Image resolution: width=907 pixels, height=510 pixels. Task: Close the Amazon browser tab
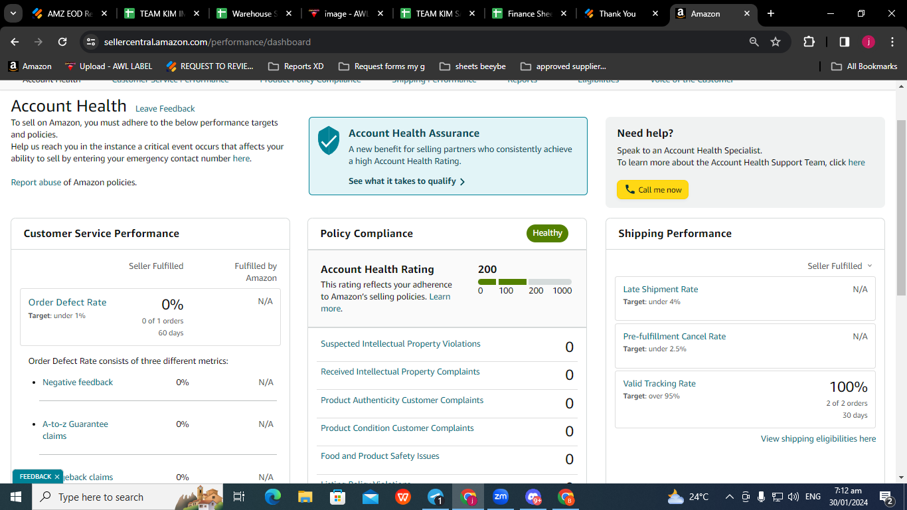(747, 13)
